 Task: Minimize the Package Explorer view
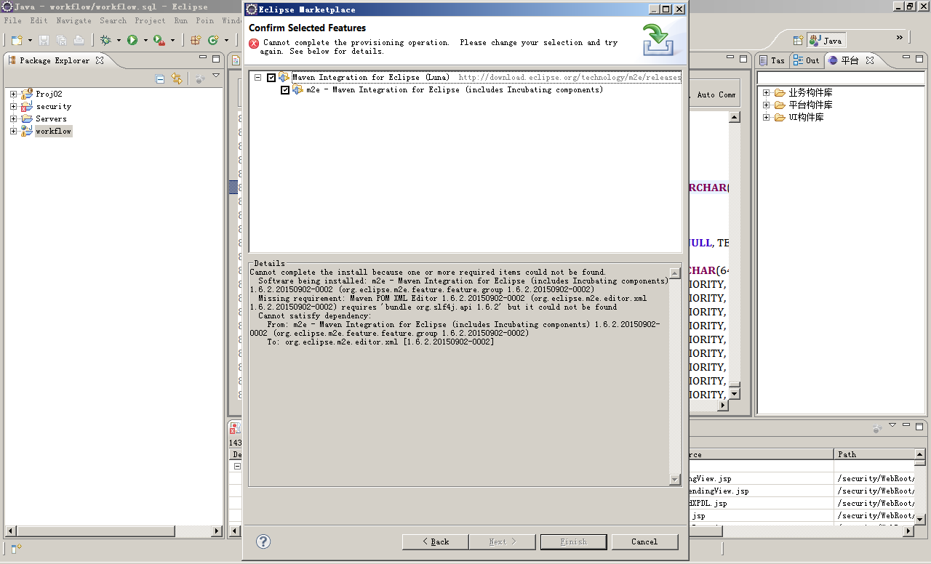(204, 58)
